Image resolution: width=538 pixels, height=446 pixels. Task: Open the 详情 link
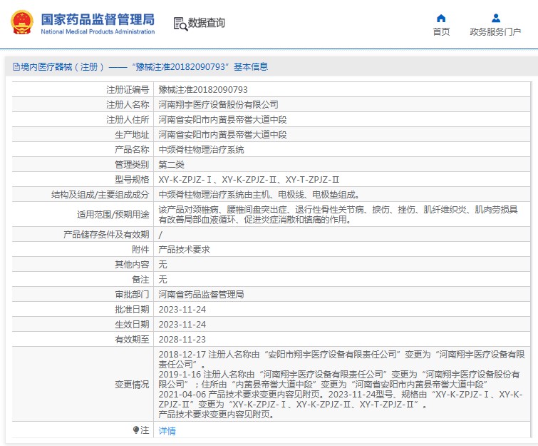167,430
